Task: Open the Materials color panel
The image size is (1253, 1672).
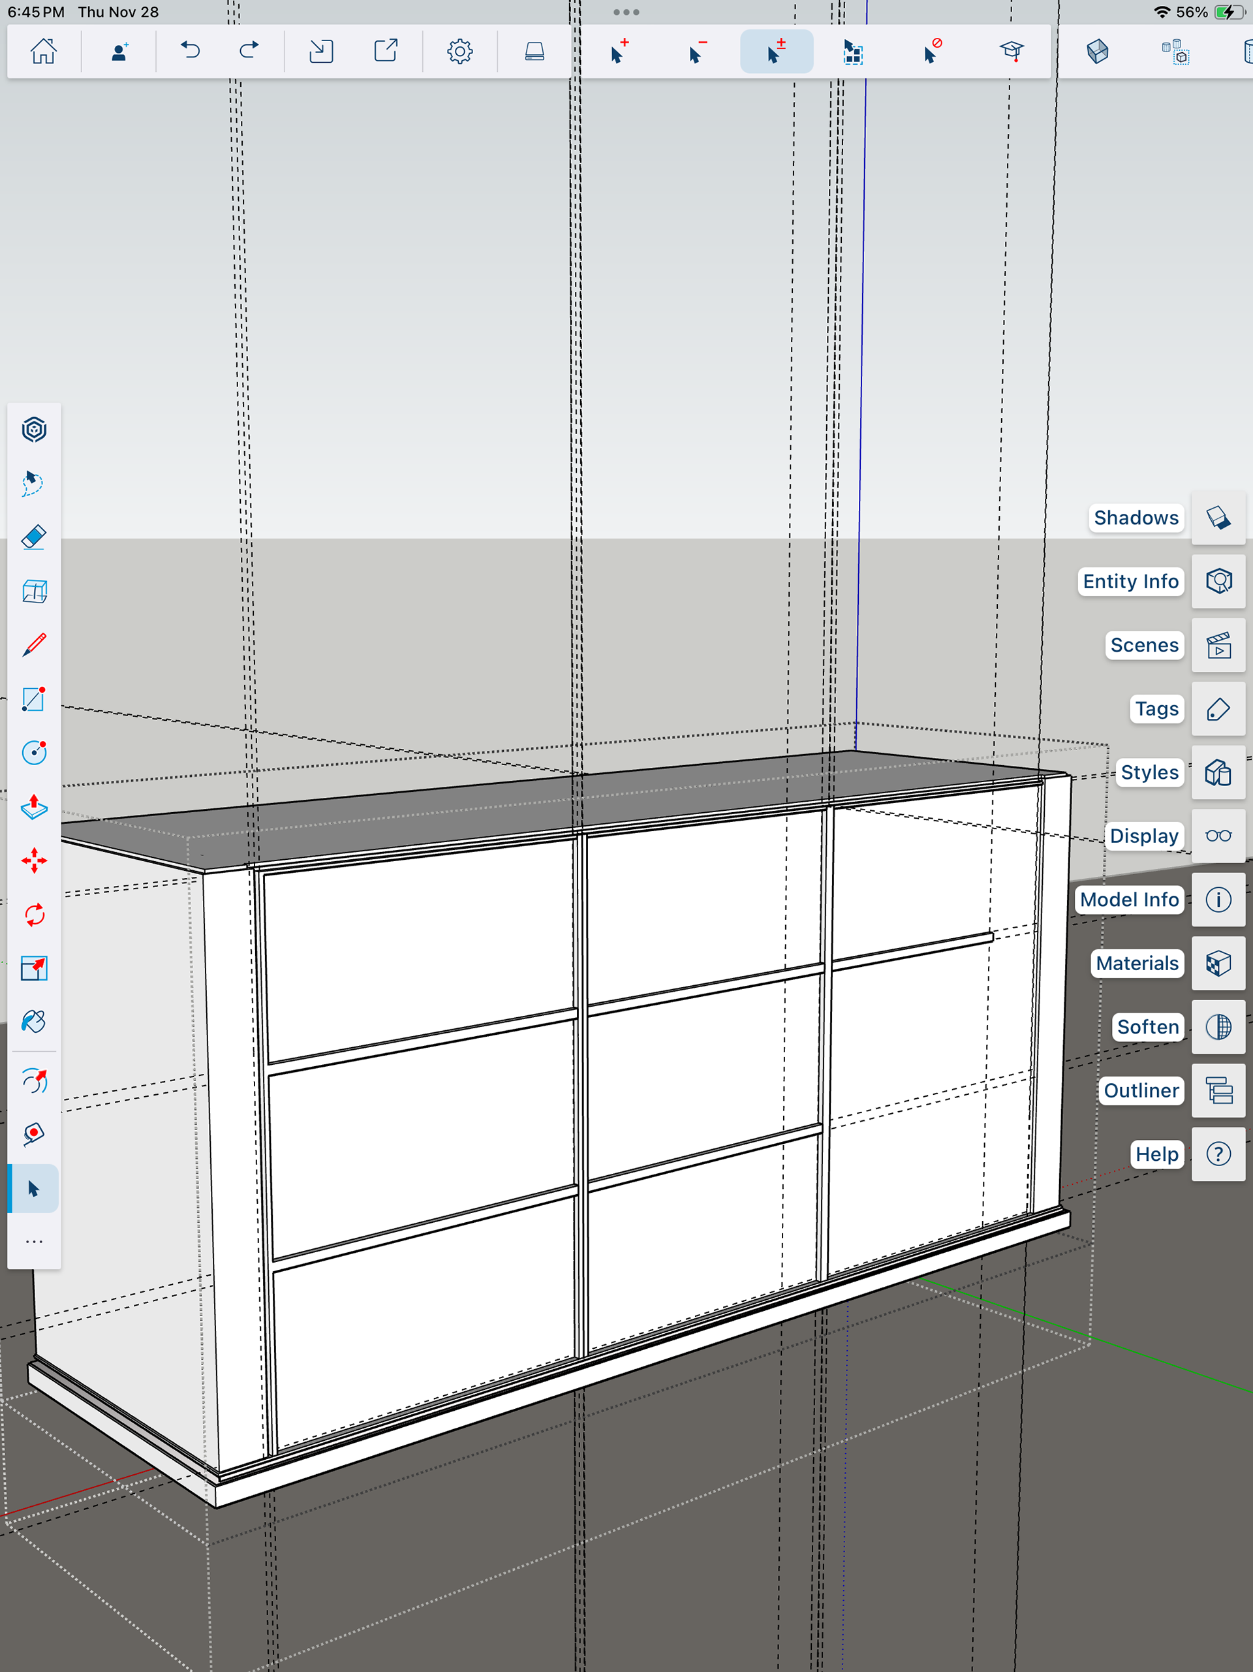Action: (x=1218, y=964)
